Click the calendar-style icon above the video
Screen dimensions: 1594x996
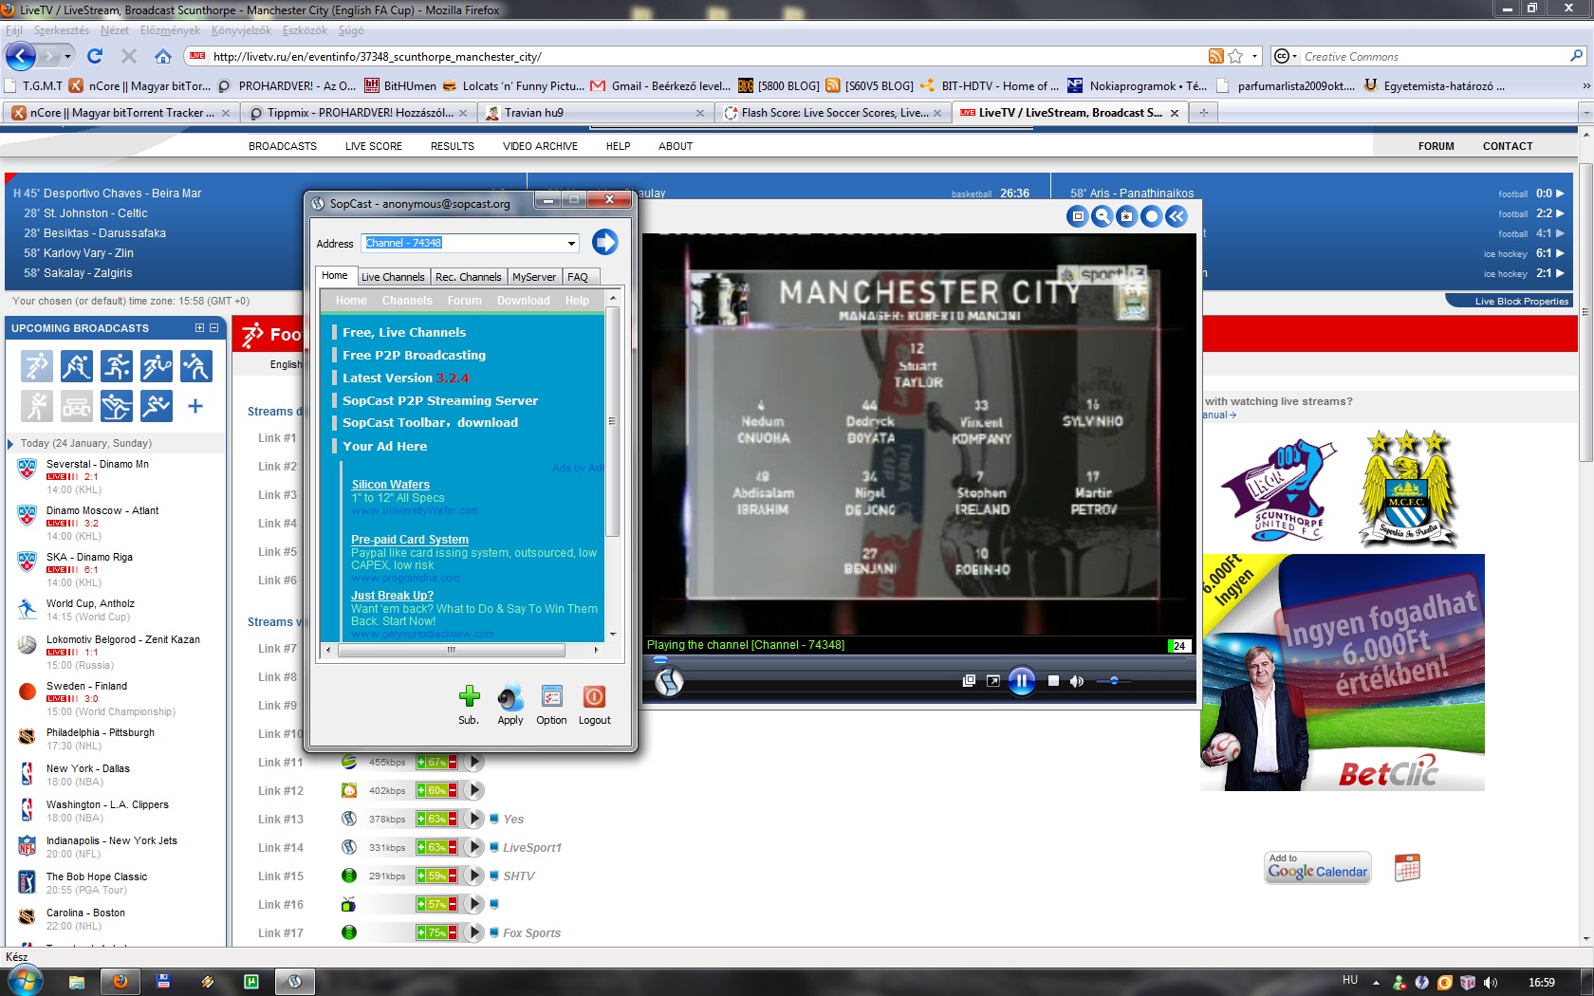(x=1126, y=216)
